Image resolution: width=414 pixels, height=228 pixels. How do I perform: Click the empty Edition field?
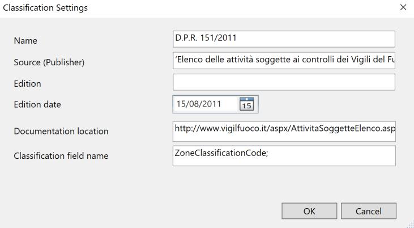[283, 83]
